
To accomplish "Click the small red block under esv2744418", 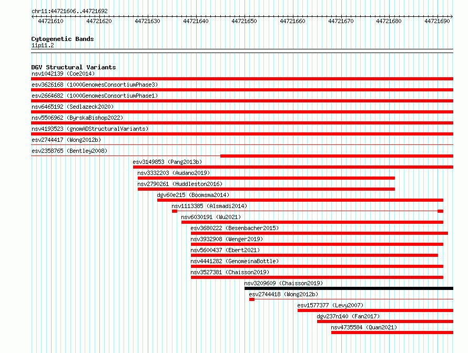I will (252, 299).
